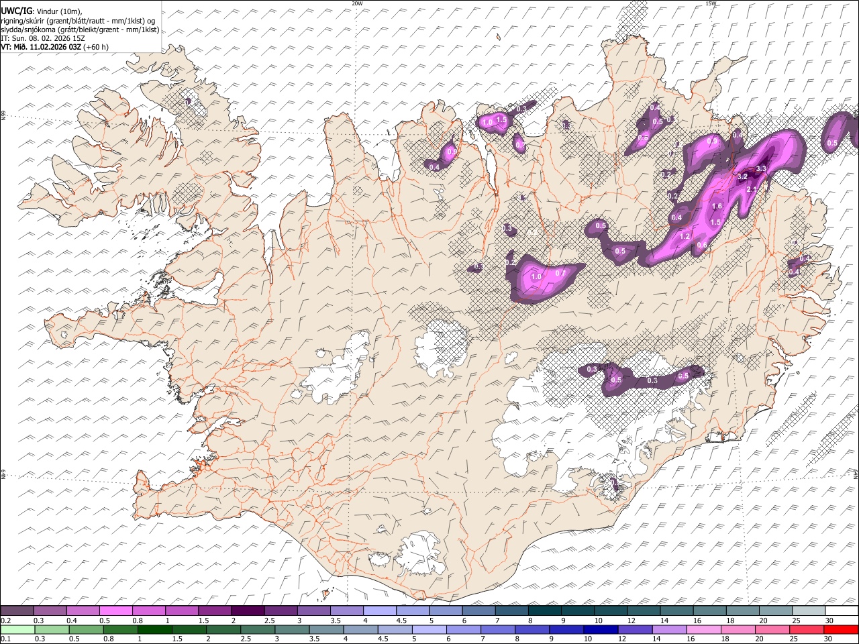Screen dimensions: 859x644
Task: Click the bright pink swatch between 0.5 and 0.8
Action: point(116,611)
